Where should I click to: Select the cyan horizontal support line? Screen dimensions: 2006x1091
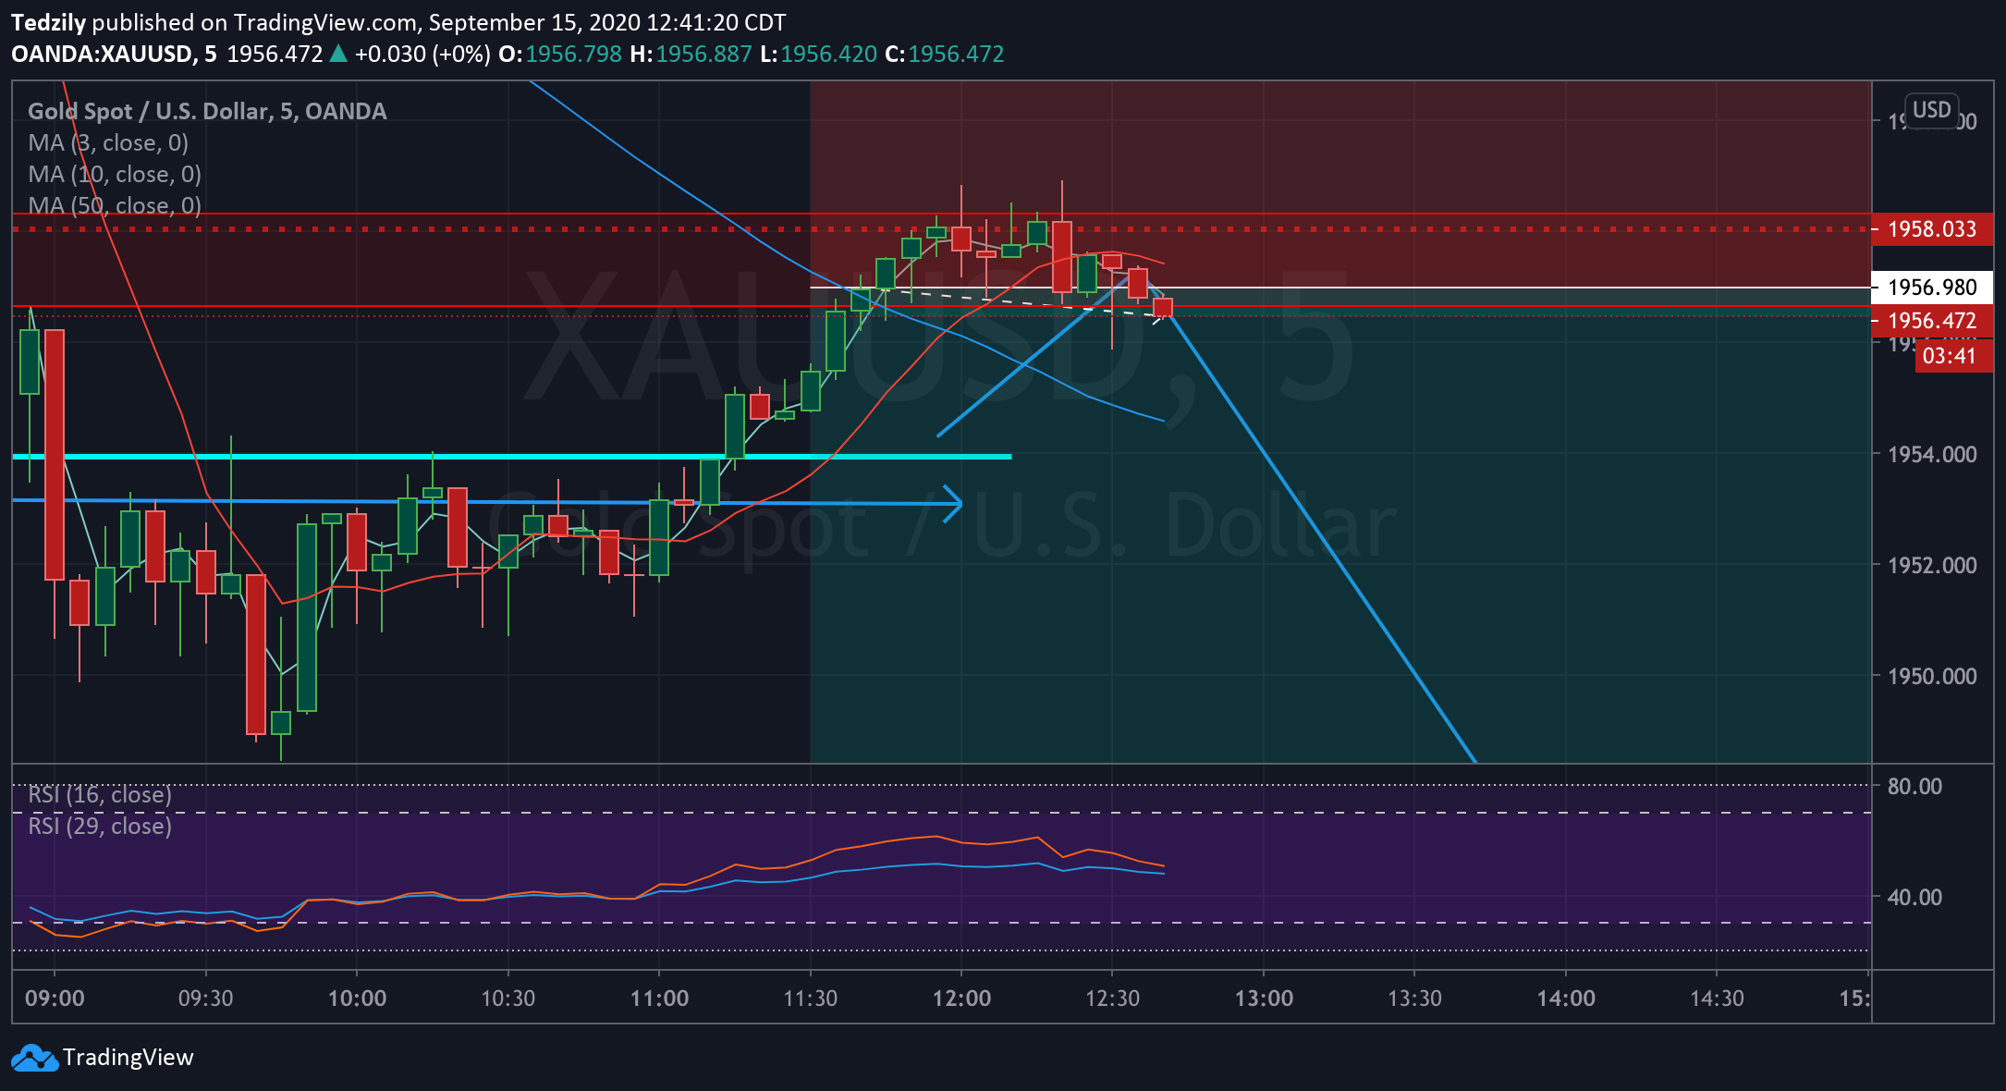point(512,457)
